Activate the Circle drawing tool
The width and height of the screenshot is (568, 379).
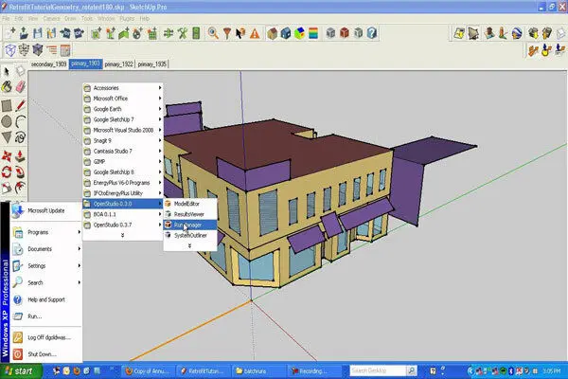tap(7, 122)
